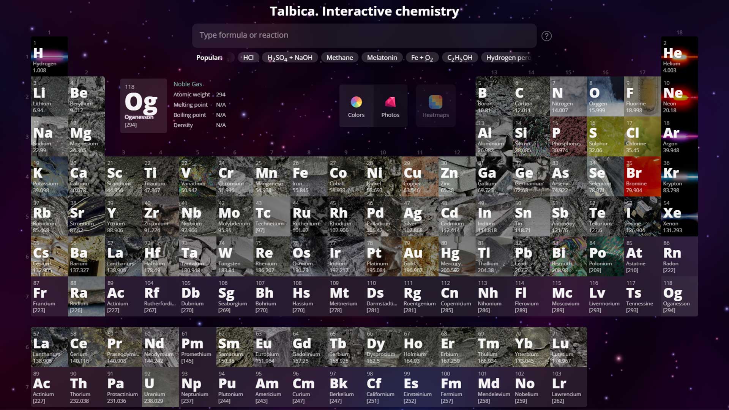Viewport: 729px width, 410px height.
Task: Click the formula or reaction input field
Action: (x=364, y=35)
